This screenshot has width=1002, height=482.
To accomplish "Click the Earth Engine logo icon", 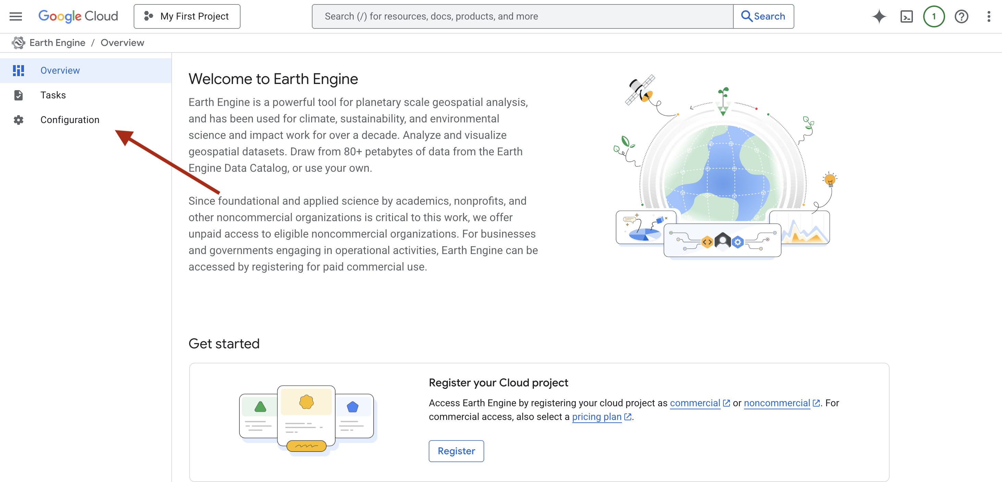I will pyautogui.click(x=18, y=43).
